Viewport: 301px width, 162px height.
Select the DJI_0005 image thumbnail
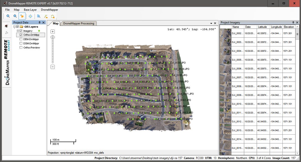(225, 60)
